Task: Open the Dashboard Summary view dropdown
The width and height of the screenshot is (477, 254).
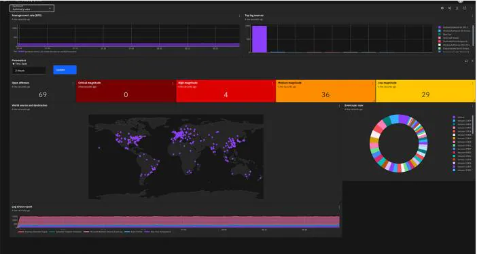Action: 32,8
